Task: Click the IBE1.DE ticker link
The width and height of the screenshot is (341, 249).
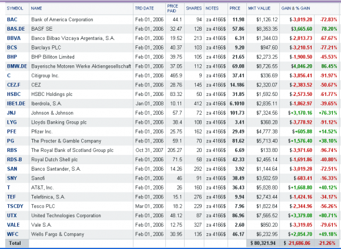Action: click(16, 104)
